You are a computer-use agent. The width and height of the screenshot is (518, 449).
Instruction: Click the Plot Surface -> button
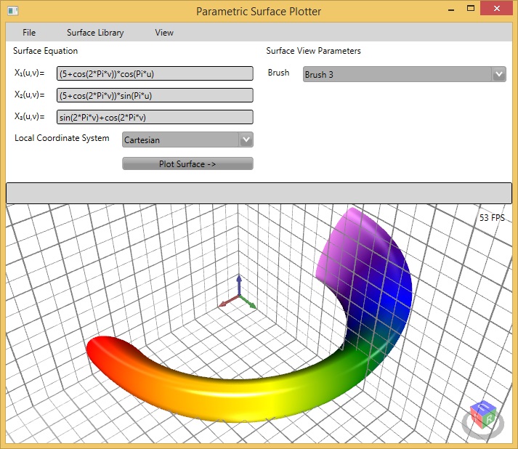[x=187, y=163]
